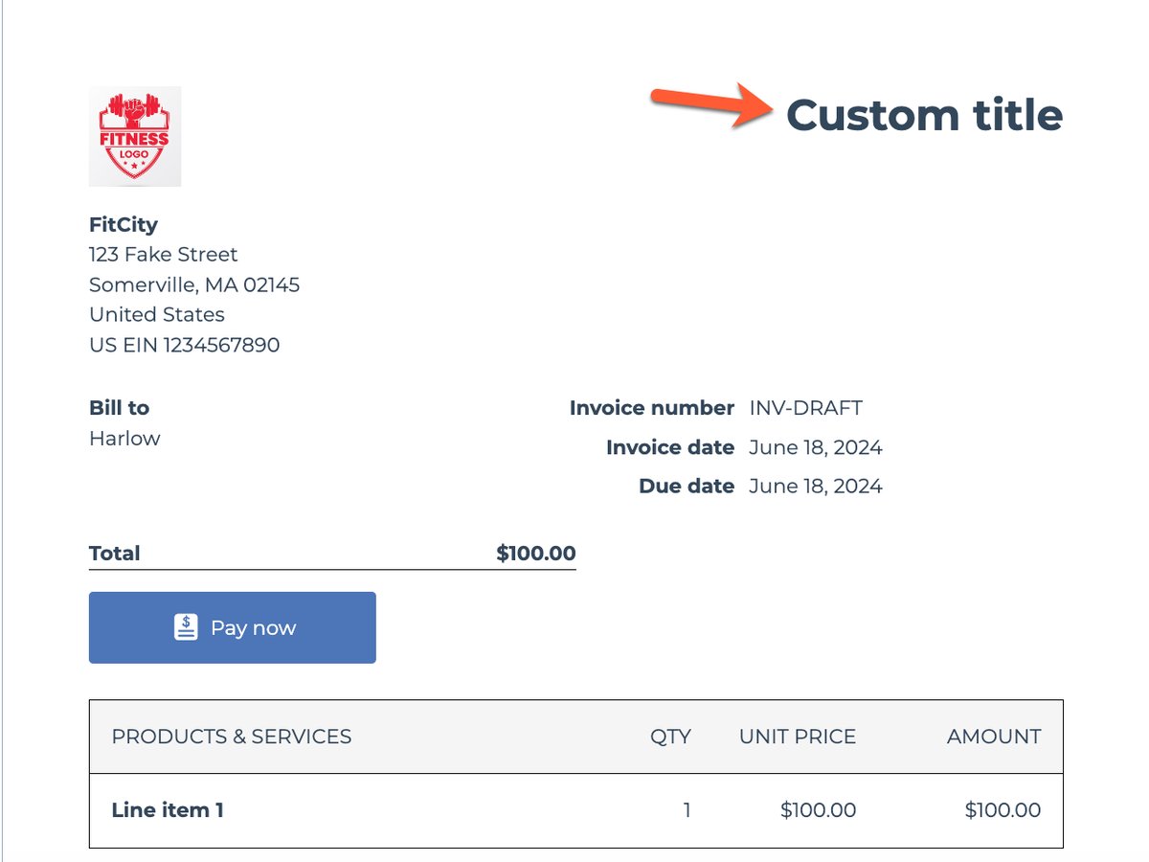
Task: Click the Total amount $100.00
Action: click(534, 553)
